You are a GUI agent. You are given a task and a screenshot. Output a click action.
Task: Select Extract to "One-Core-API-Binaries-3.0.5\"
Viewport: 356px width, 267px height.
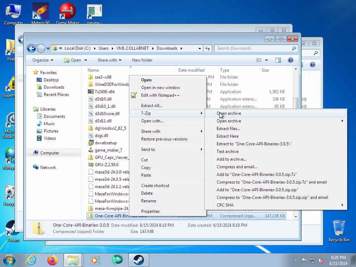pyautogui.click(x=254, y=144)
